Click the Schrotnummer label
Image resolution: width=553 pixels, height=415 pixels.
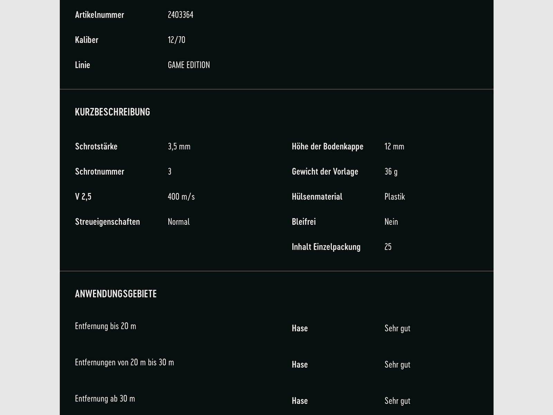coord(100,172)
